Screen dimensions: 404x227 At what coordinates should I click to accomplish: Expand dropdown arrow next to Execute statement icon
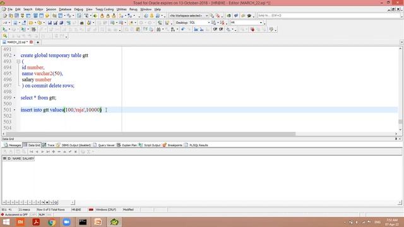pos(9,30)
